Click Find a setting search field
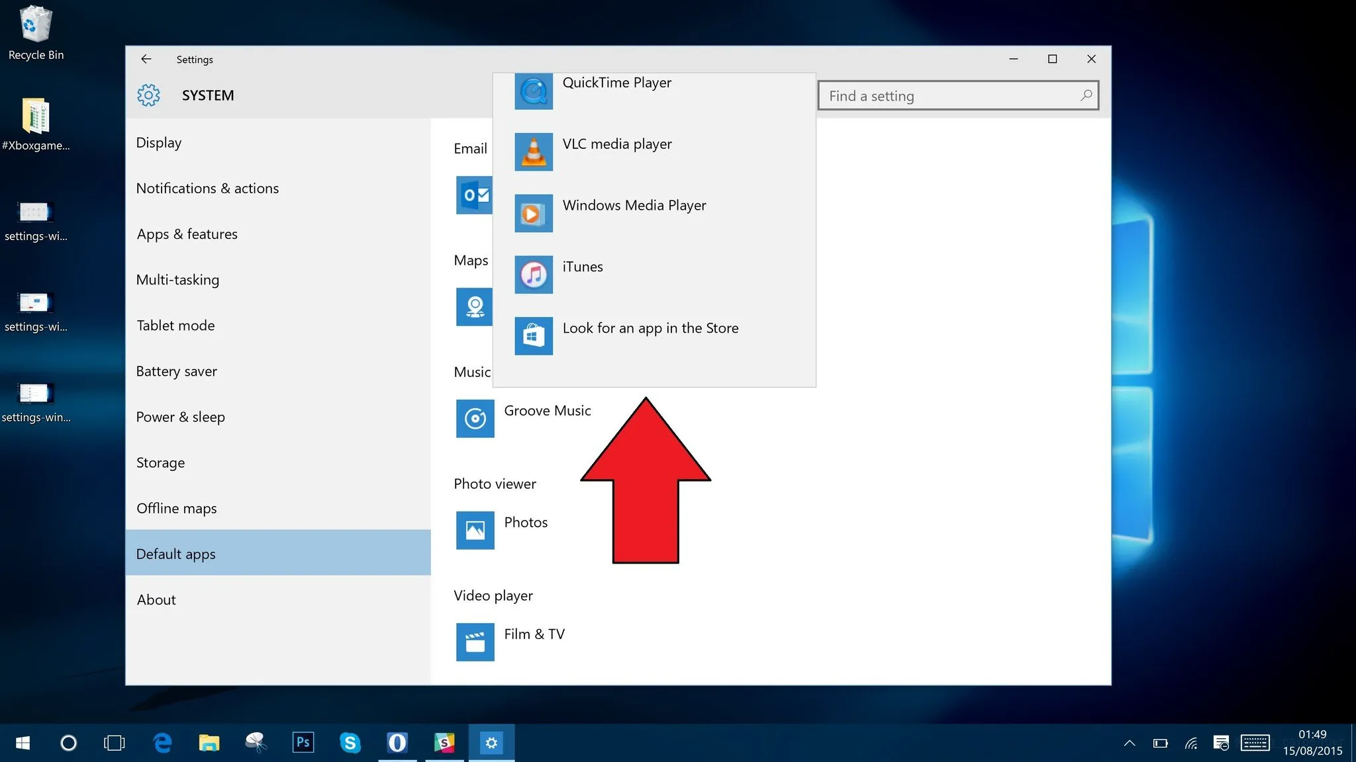Image resolution: width=1356 pixels, height=762 pixels. 957,95
